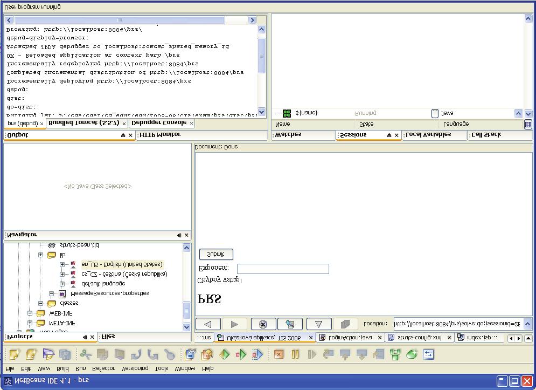Click the Redo arrow icon
This screenshot has height=390, width=536.
tap(153, 354)
